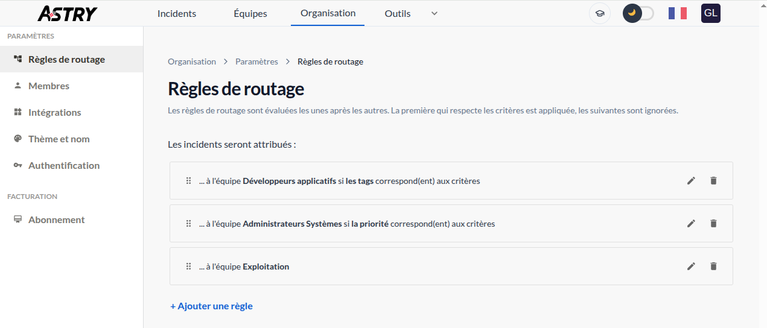Click the Règles de routage page heading
This screenshot has height=328, width=767.
pos(236,89)
